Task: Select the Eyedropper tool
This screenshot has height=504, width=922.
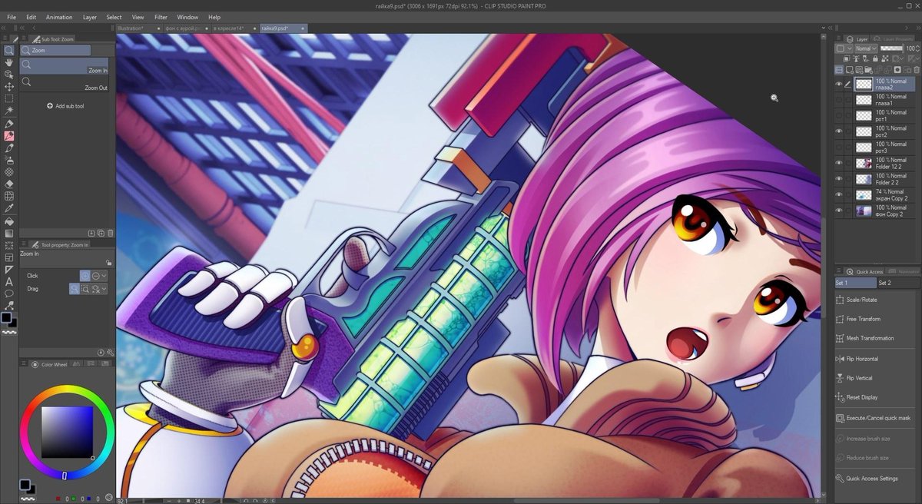Action: tap(9, 208)
